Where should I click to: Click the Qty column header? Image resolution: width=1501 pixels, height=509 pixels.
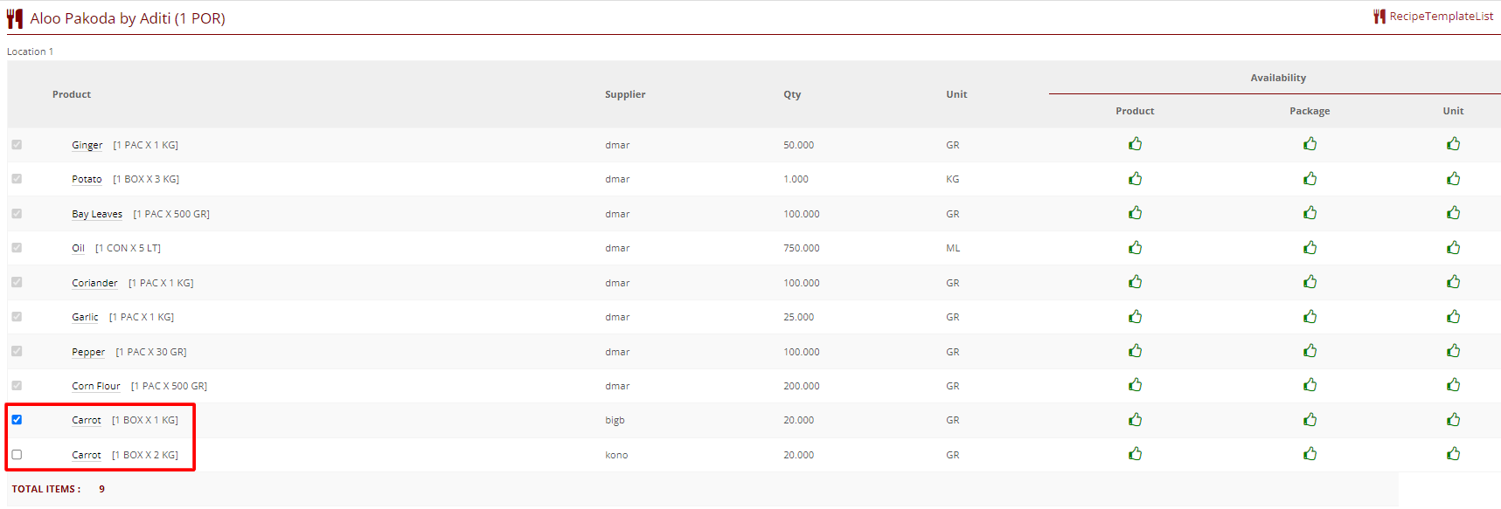pyautogui.click(x=792, y=94)
